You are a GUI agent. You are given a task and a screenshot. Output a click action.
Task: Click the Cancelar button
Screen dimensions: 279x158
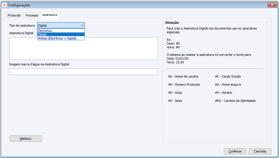coord(260,151)
